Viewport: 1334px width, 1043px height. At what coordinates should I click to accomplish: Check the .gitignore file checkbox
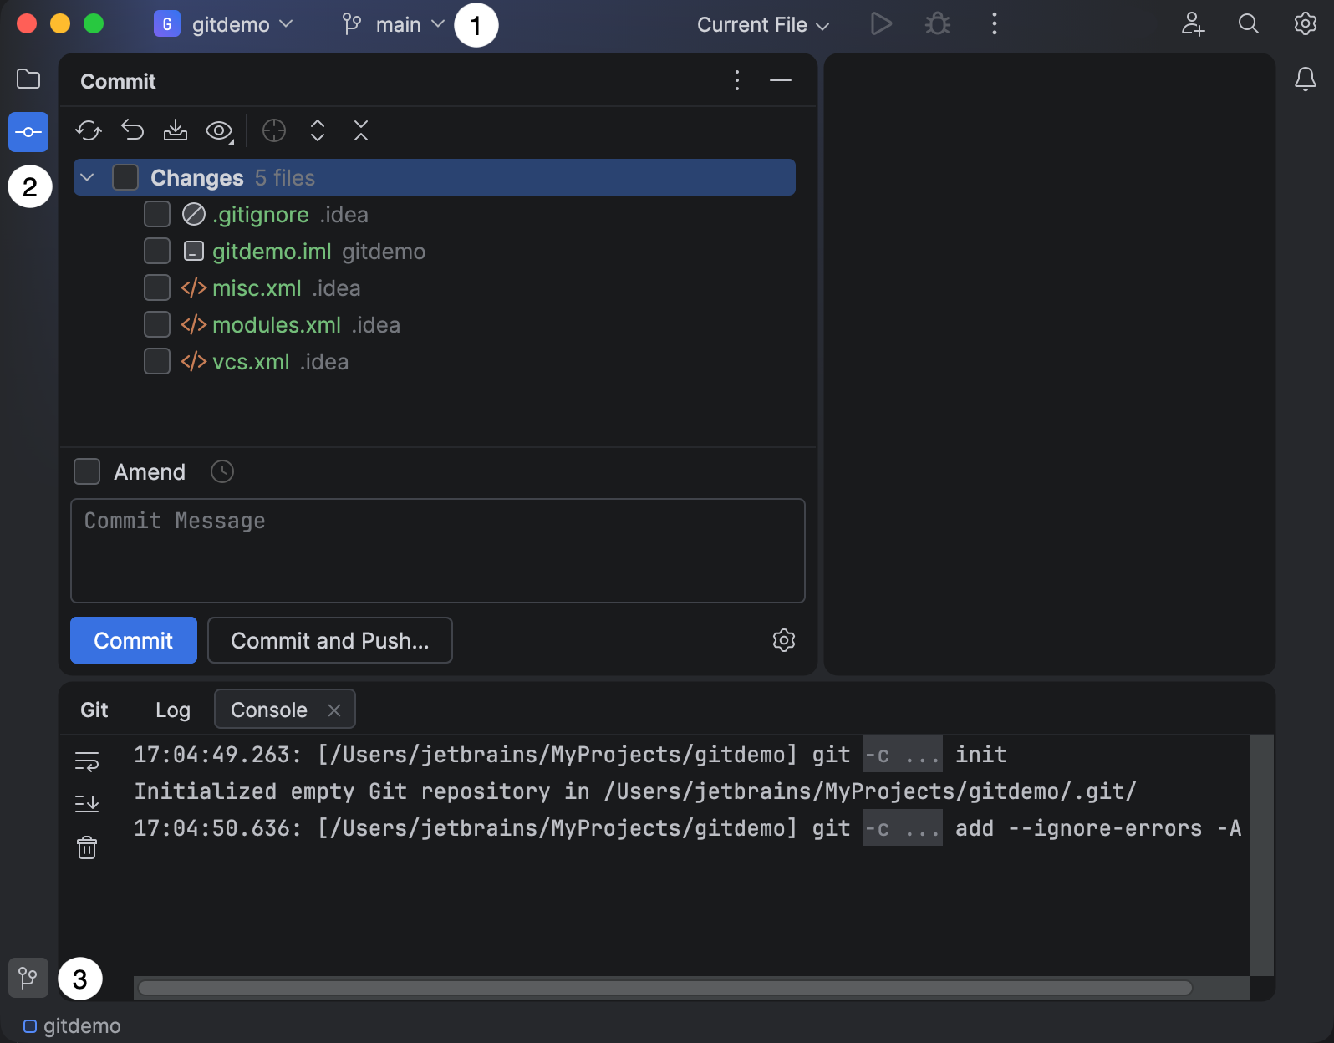pos(157,214)
